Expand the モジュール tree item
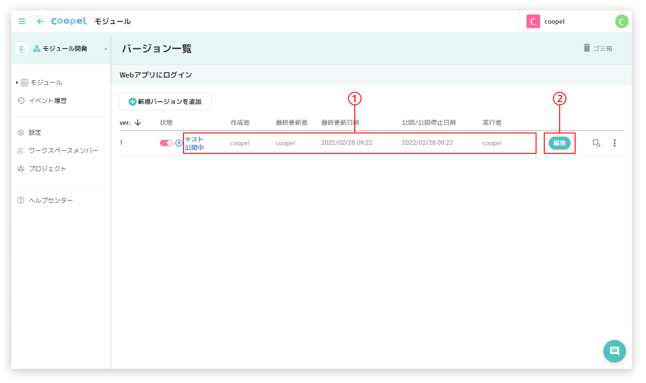Viewport: 646px width, 383px height. [x=17, y=83]
